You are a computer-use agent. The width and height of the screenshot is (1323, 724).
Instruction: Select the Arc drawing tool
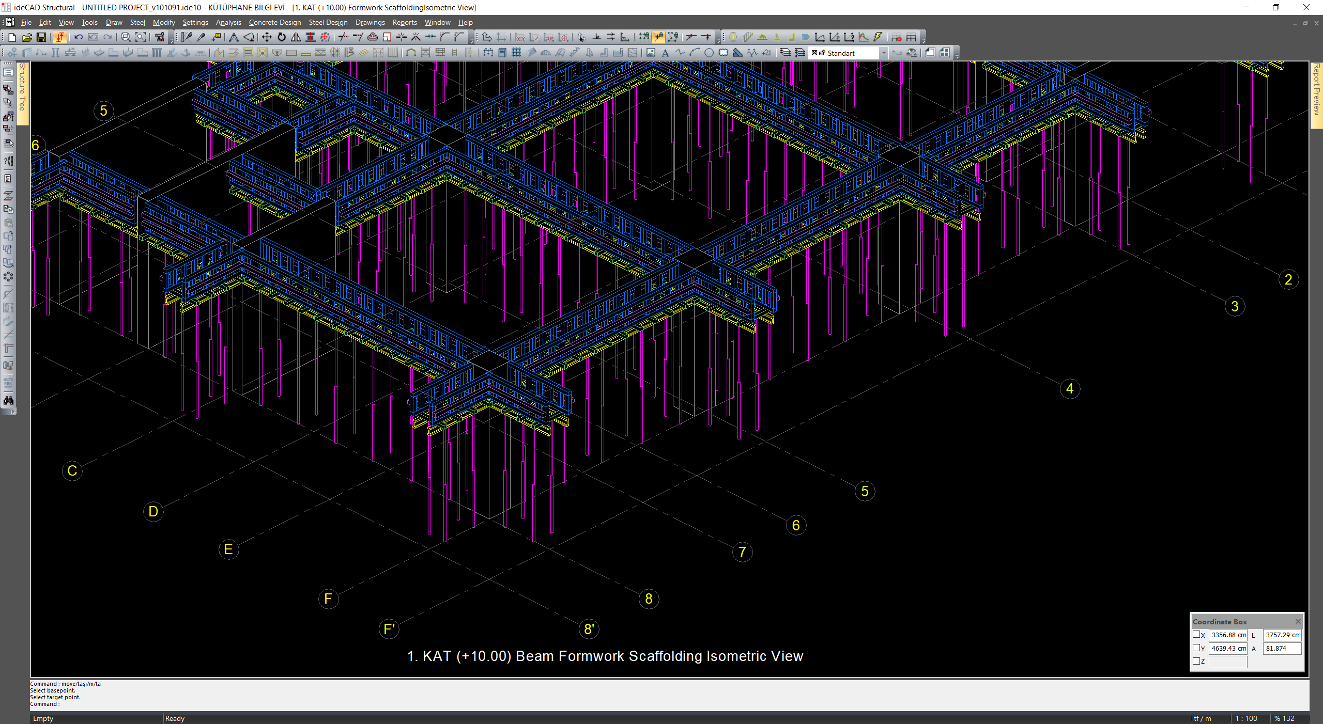click(x=695, y=53)
